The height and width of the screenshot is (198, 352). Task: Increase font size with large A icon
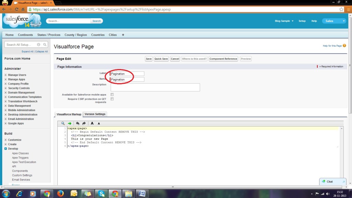click(92, 123)
